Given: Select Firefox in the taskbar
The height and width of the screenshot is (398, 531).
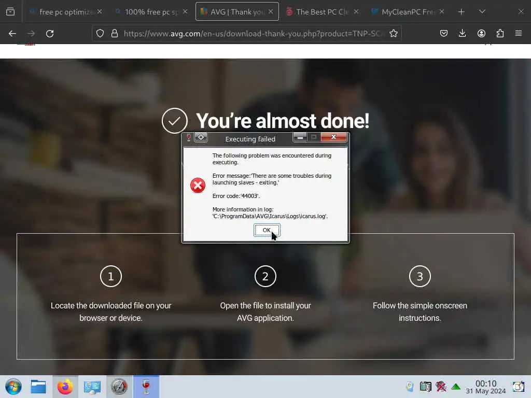Looking at the screenshot, I should tap(65, 387).
